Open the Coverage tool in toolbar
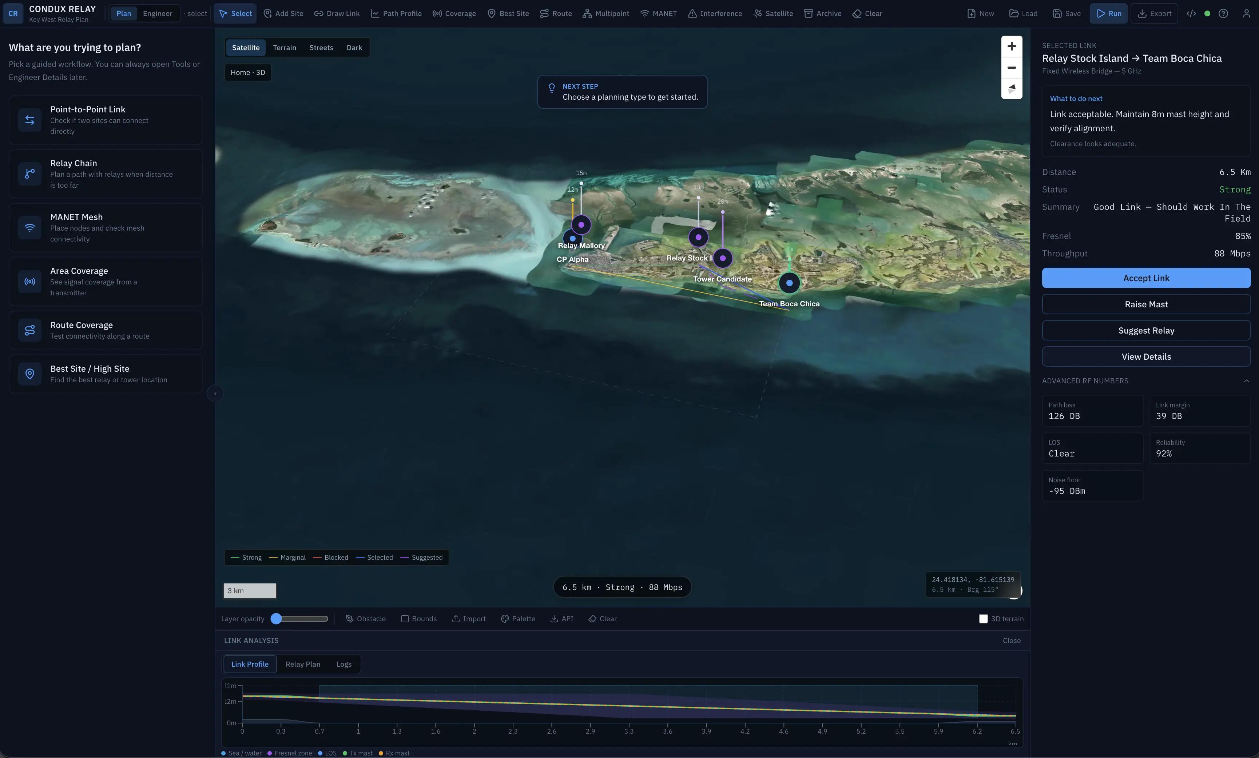1259x758 pixels. (454, 13)
